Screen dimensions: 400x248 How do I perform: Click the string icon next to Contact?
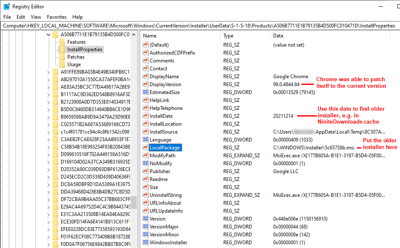click(x=146, y=68)
